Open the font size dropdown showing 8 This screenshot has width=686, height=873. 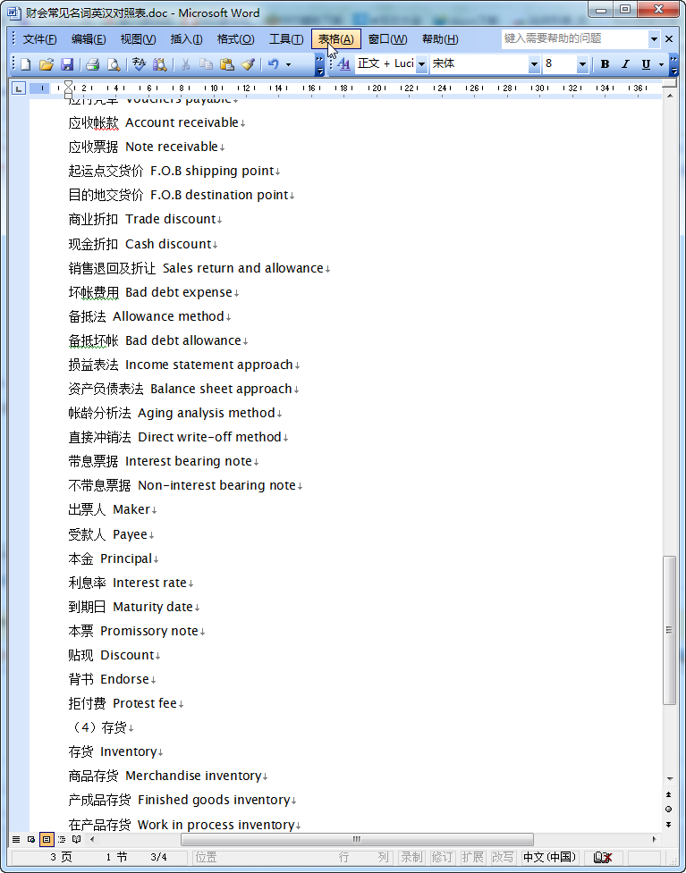coord(582,64)
